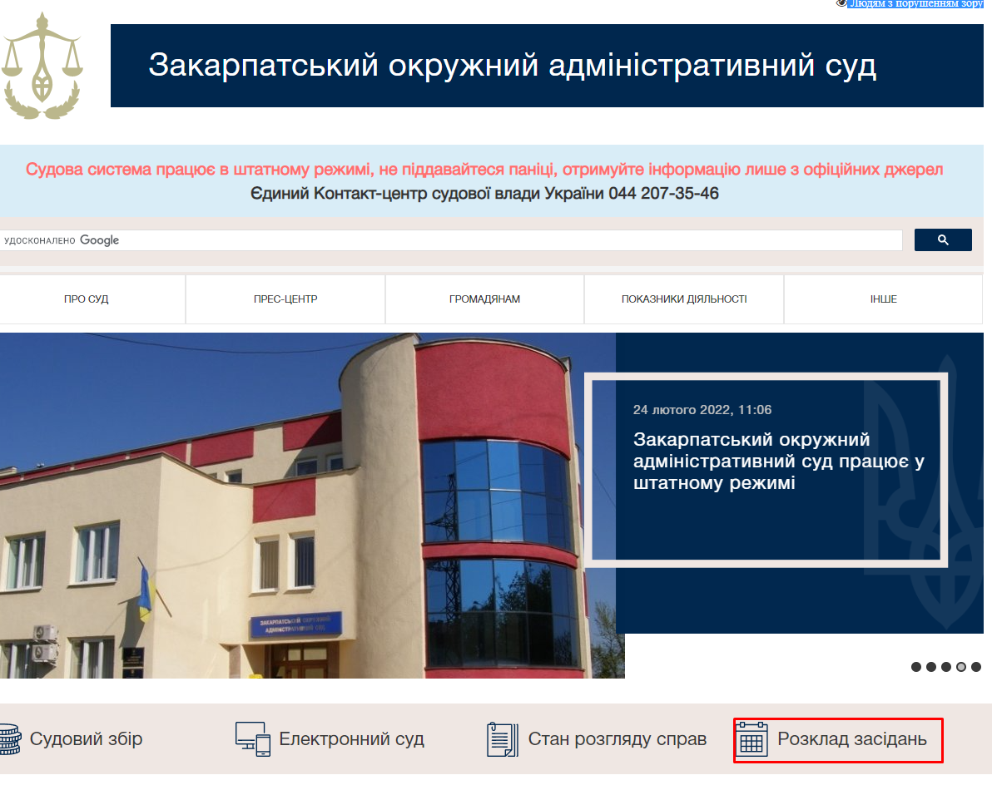Select the second slider dot
992x785 pixels.
931,667
